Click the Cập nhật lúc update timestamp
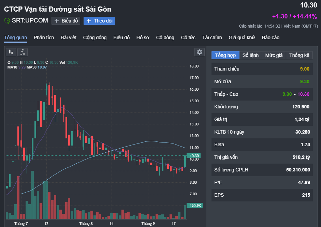The width and height of the screenshot is (321, 227). [x=278, y=26]
